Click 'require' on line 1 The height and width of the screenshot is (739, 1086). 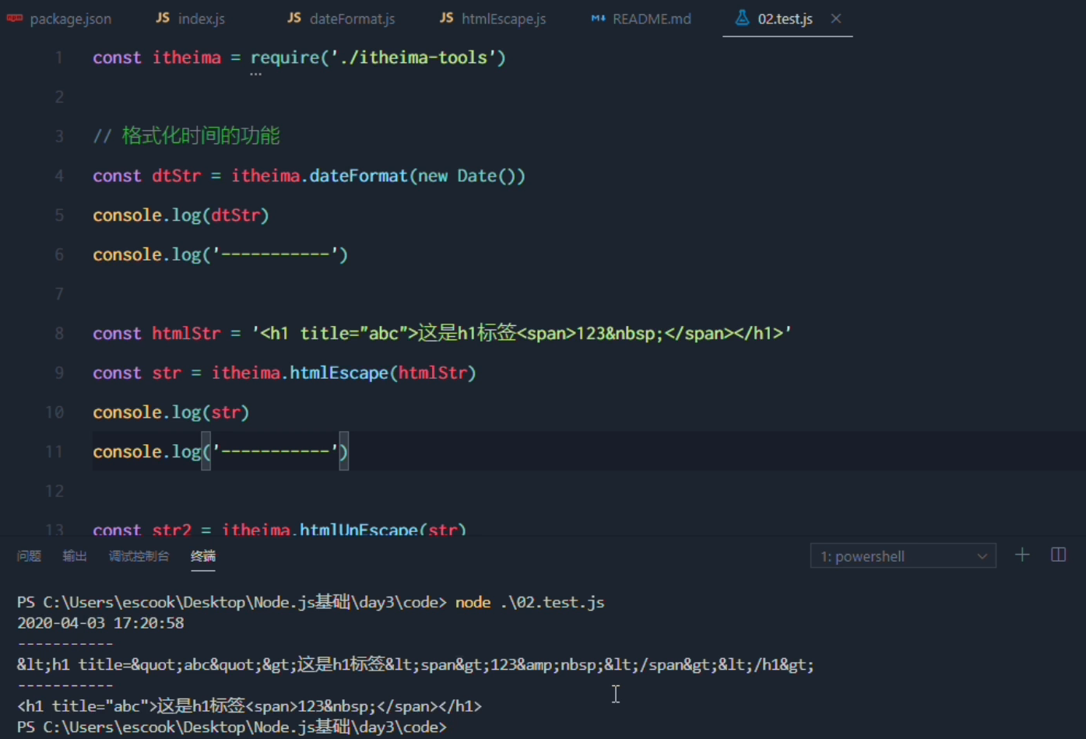click(x=284, y=58)
